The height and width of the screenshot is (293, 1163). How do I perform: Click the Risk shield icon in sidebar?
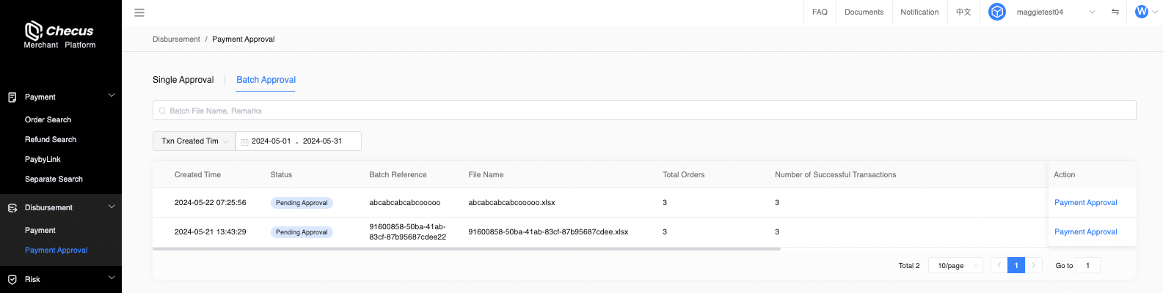click(x=12, y=279)
